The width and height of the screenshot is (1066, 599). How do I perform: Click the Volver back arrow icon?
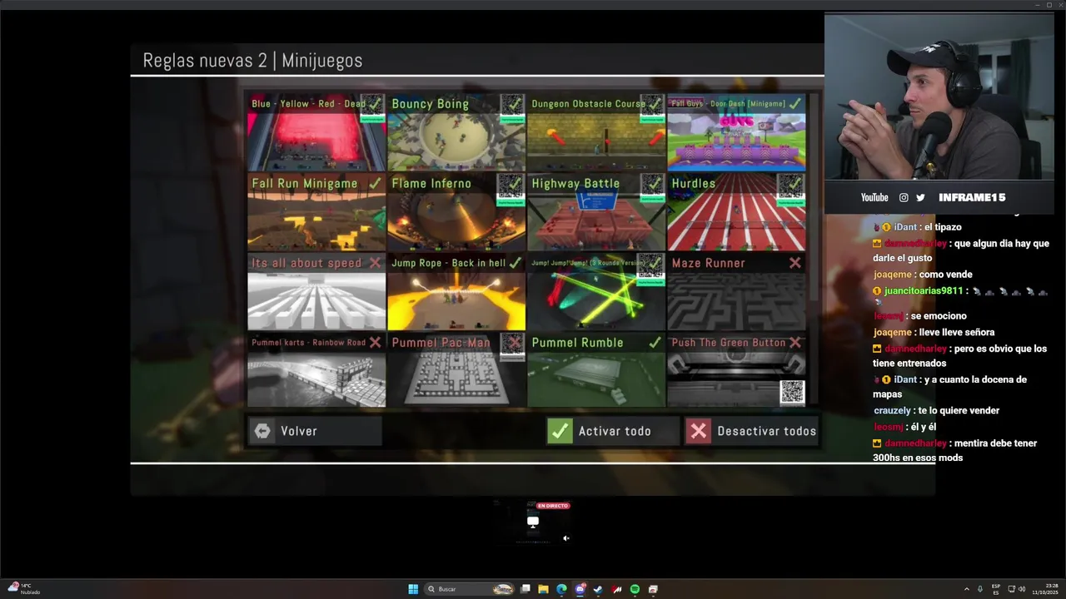[x=263, y=431]
